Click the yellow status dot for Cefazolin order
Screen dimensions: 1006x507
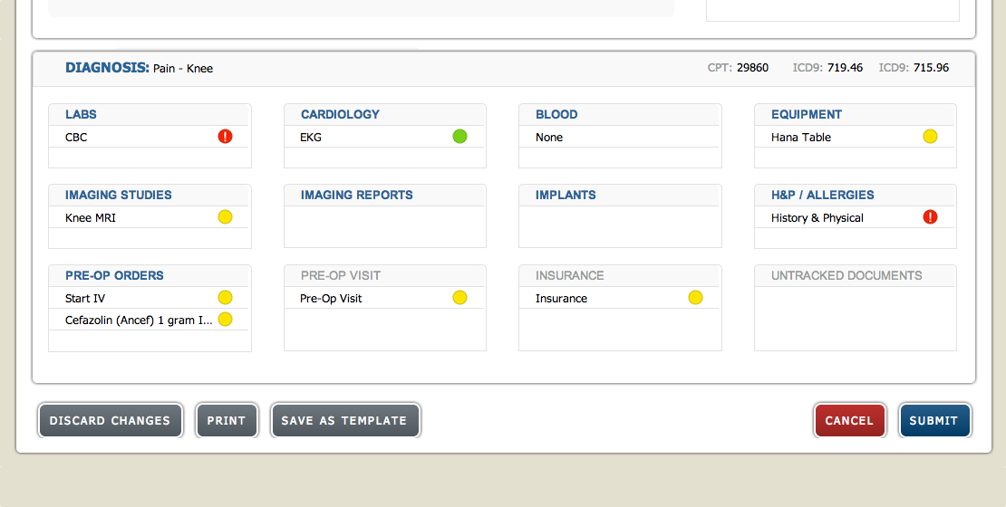coord(225,320)
